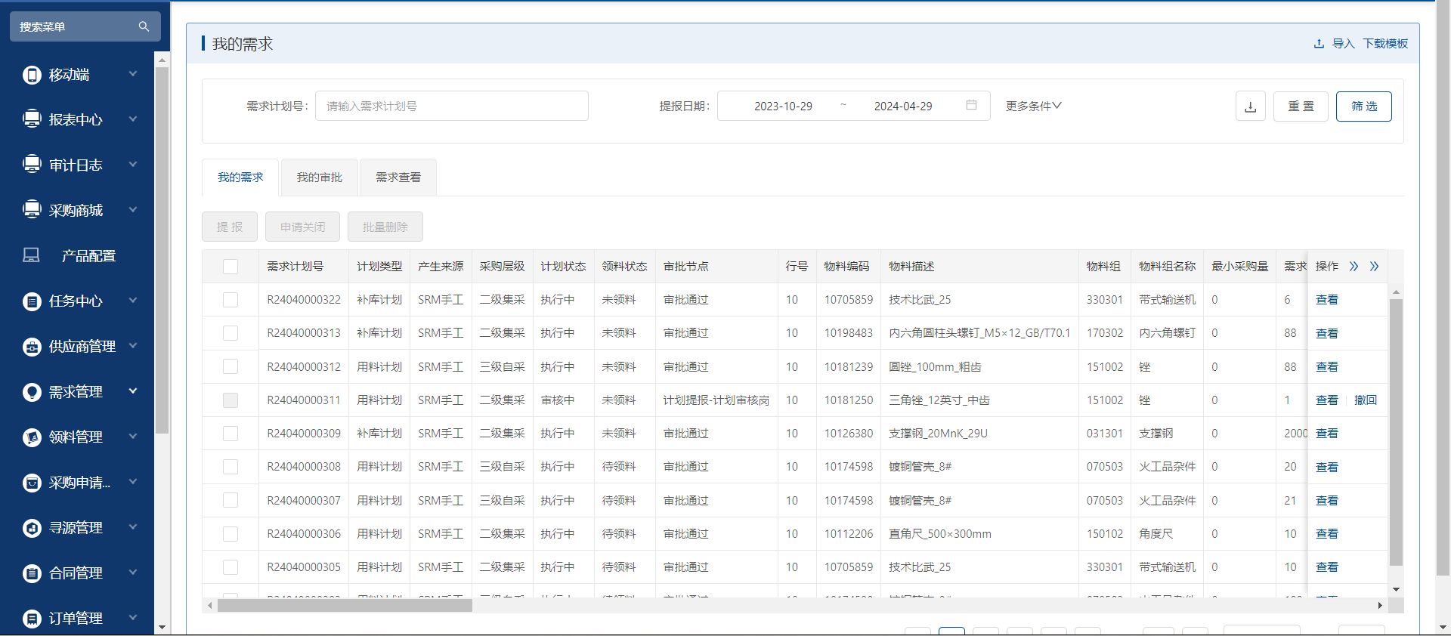Click the 需求管理 sidebar icon
Viewport: 1451px width, 636px height.
pyautogui.click(x=32, y=392)
